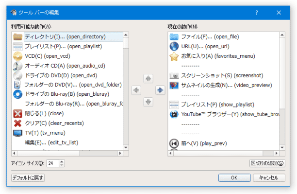Click the 区切りの追加(S) button

click(267, 163)
